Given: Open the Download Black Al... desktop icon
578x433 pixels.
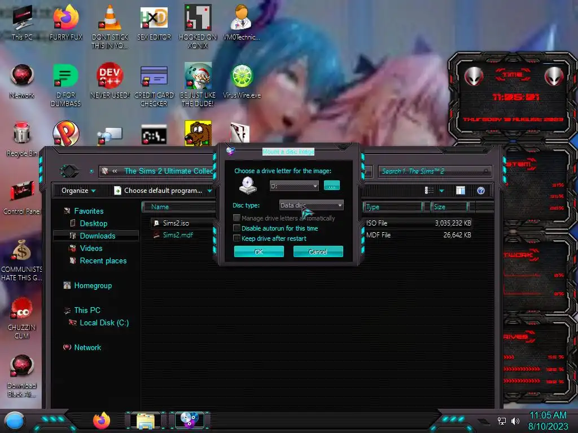Looking at the screenshot, I should click(22, 375).
